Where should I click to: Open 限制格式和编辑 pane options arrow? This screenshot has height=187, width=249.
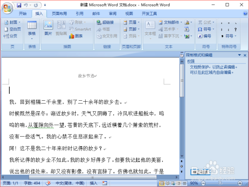240,55
